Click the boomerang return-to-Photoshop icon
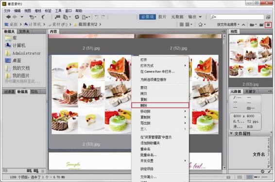The height and width of the screenshot is (182, 275). pyautogui.click(x=43, y=17)
